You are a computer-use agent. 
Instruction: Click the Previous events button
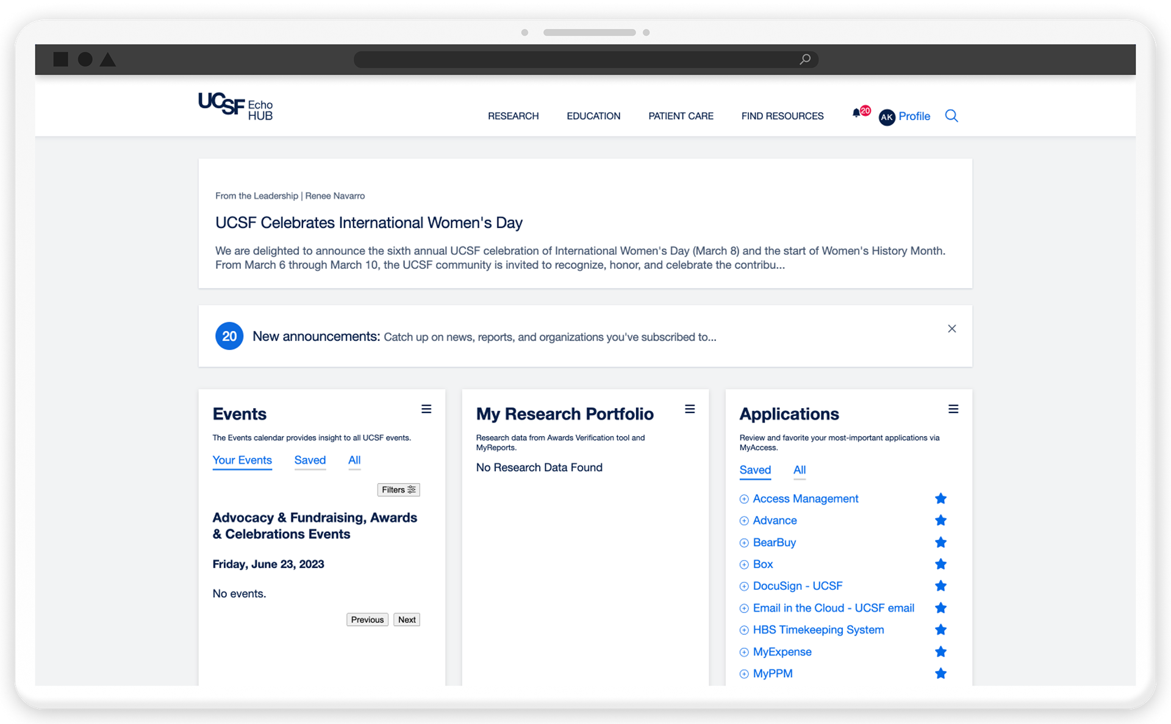click(x=367, y=620)
